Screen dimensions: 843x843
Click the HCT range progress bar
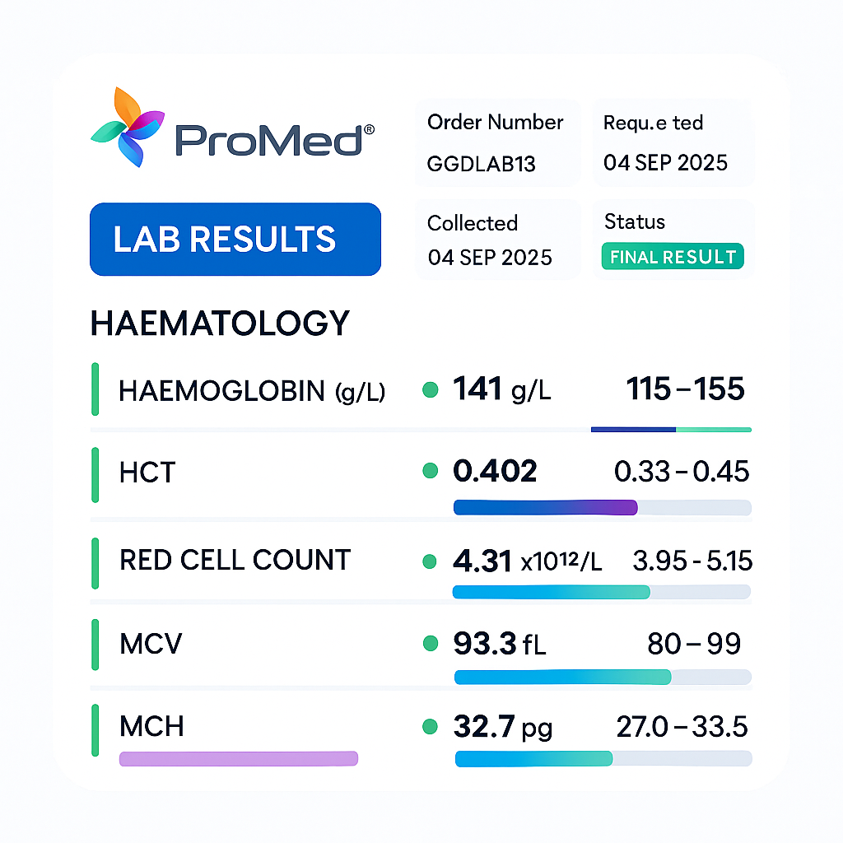click(602, 508)
